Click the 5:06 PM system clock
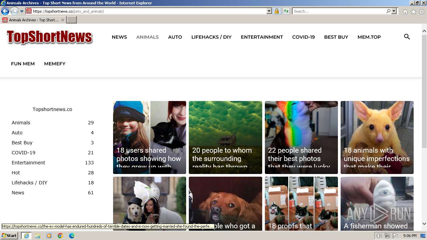 [x=410, y=236]
